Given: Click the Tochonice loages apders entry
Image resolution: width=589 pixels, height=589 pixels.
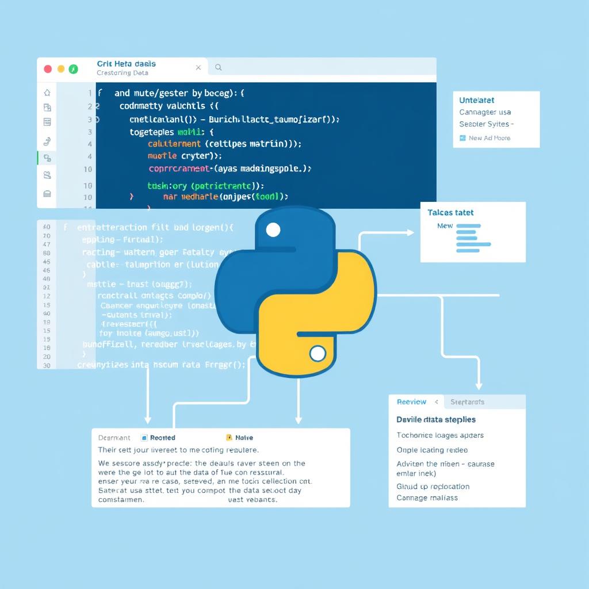Looking at the screenshot, I should pos(440,435).
